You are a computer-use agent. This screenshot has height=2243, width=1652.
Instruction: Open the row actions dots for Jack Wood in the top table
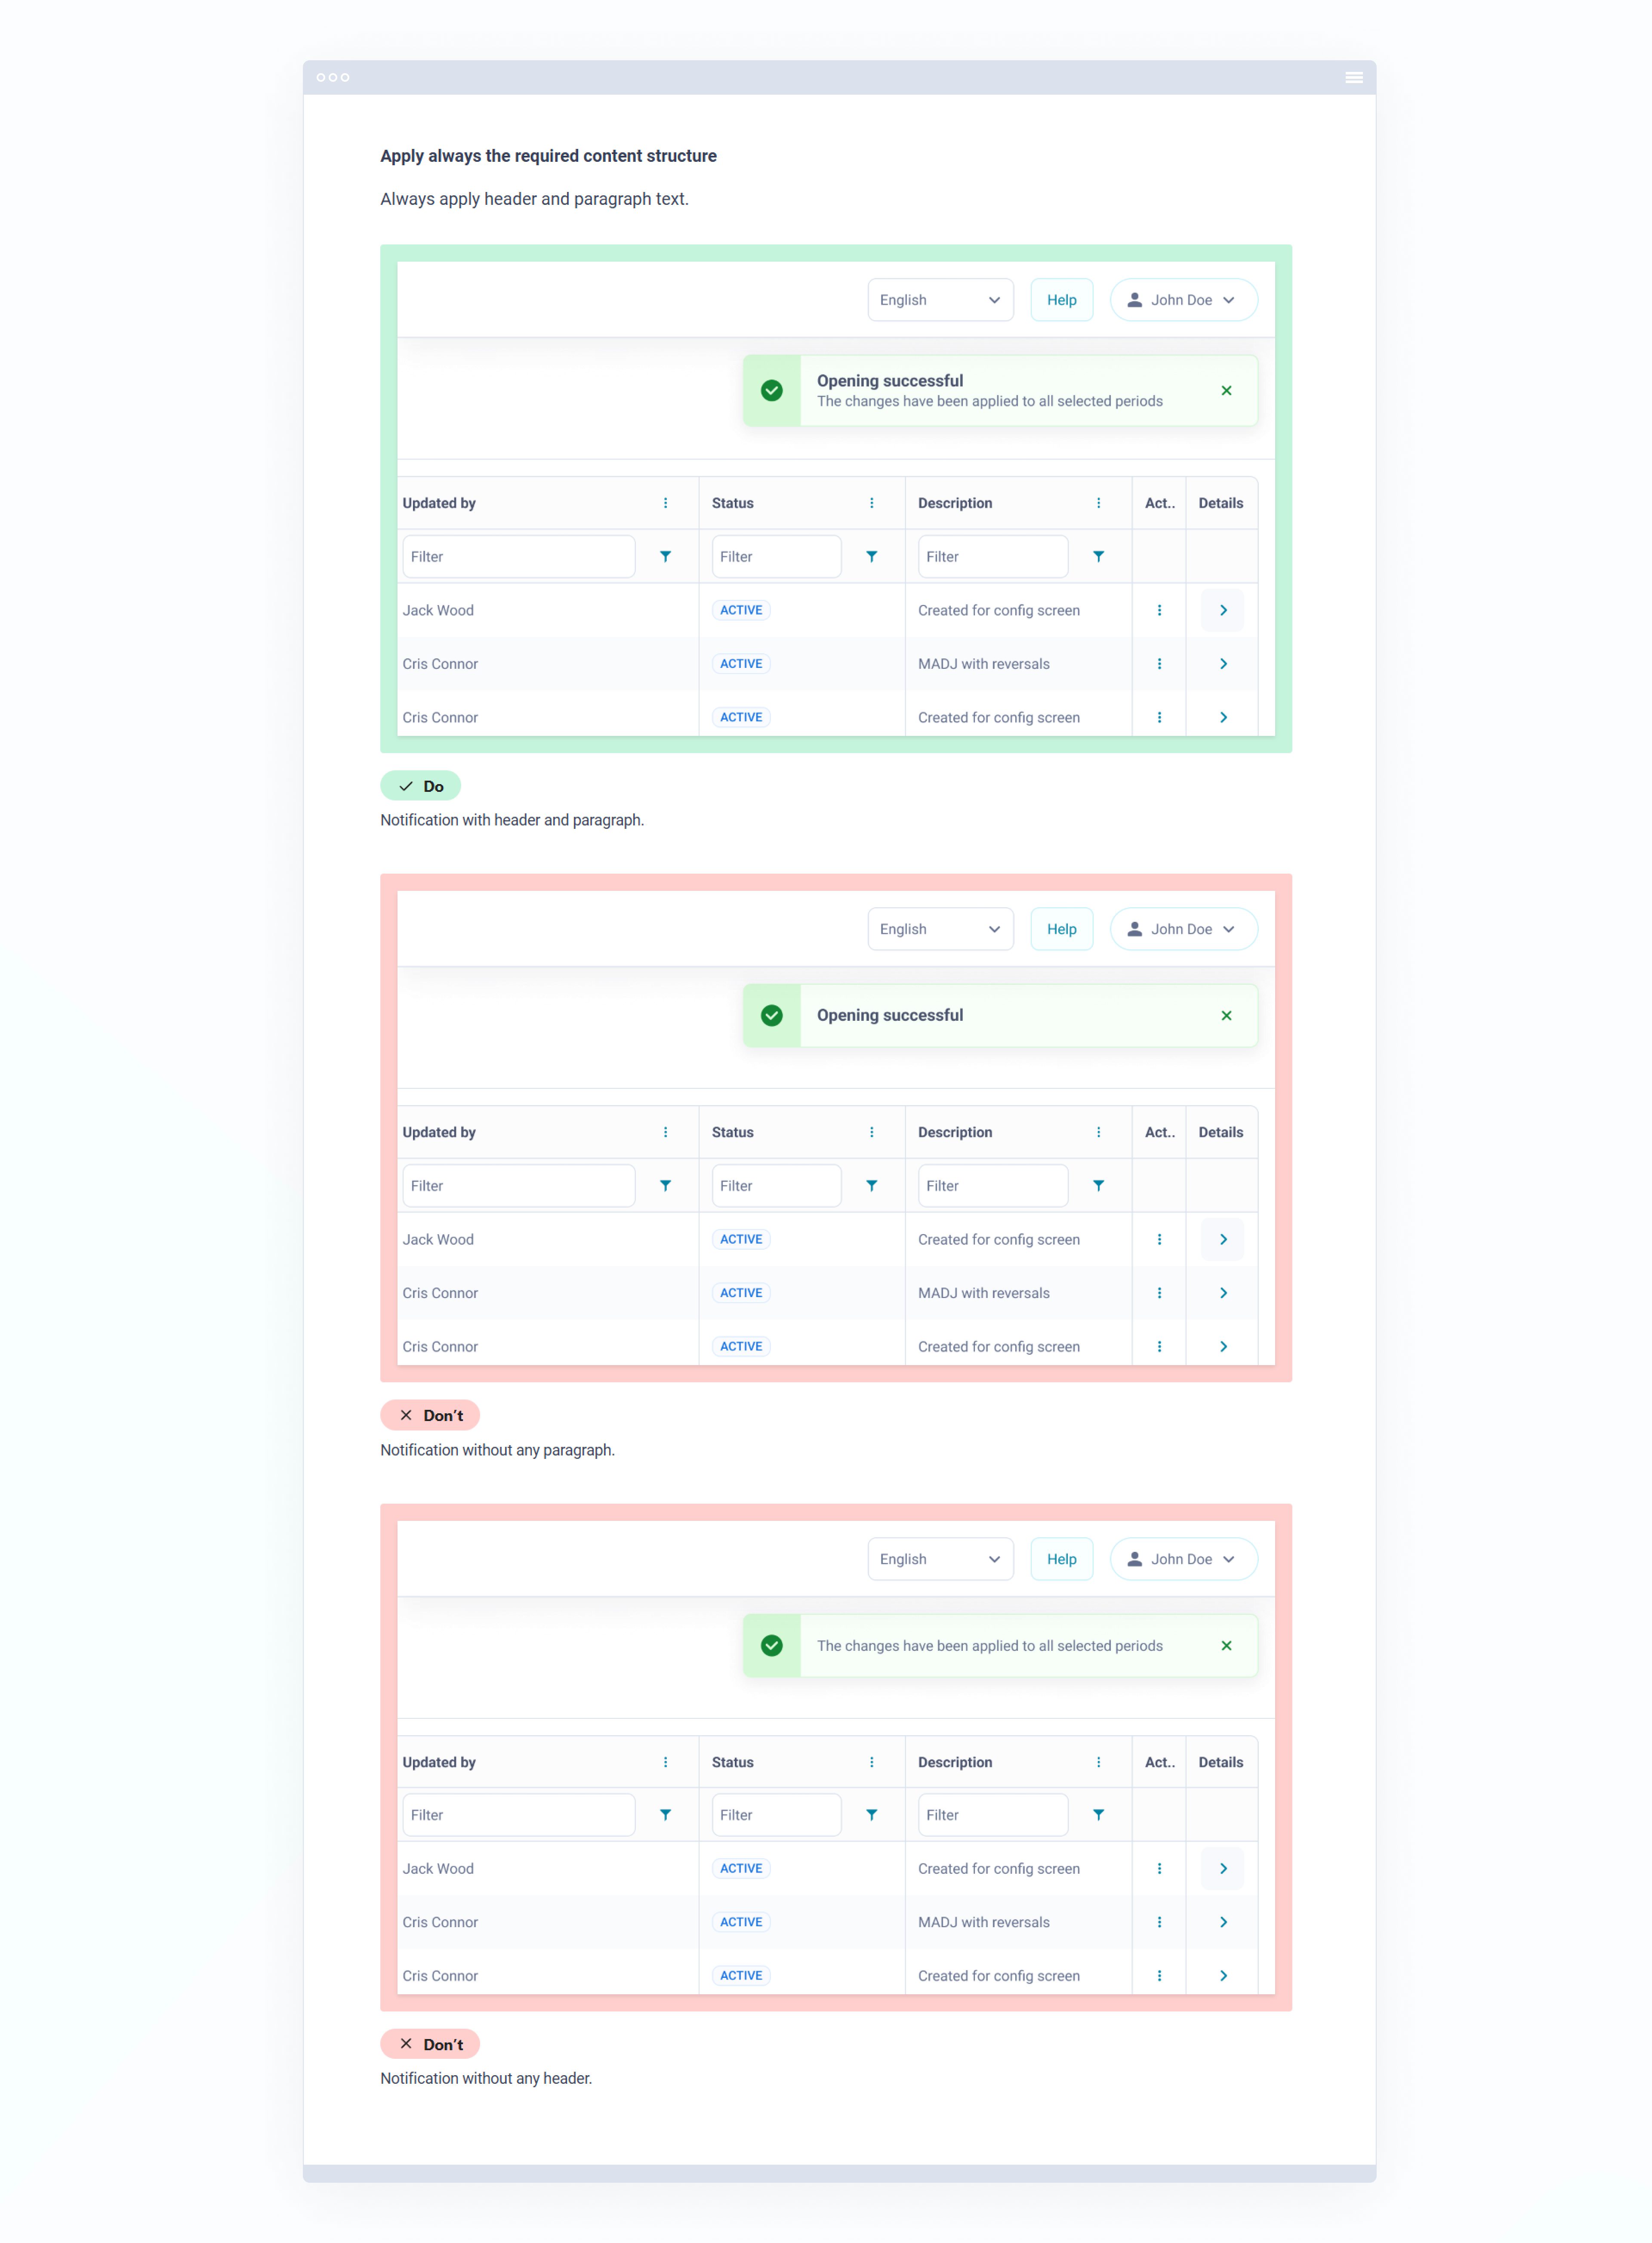(1159, 610)
